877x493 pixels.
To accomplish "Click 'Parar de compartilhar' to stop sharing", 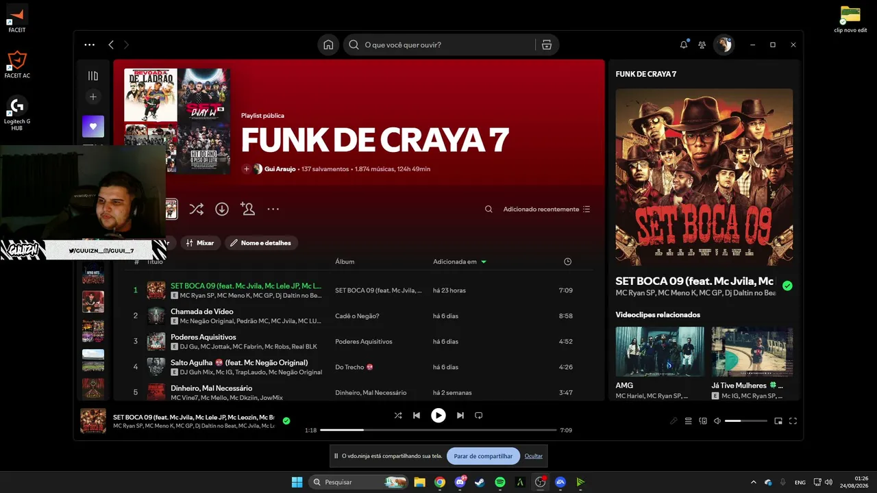I will click(x=483, y=456).
